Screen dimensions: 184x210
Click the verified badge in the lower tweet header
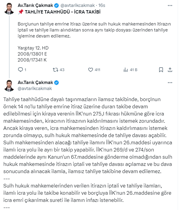(56, 82)
